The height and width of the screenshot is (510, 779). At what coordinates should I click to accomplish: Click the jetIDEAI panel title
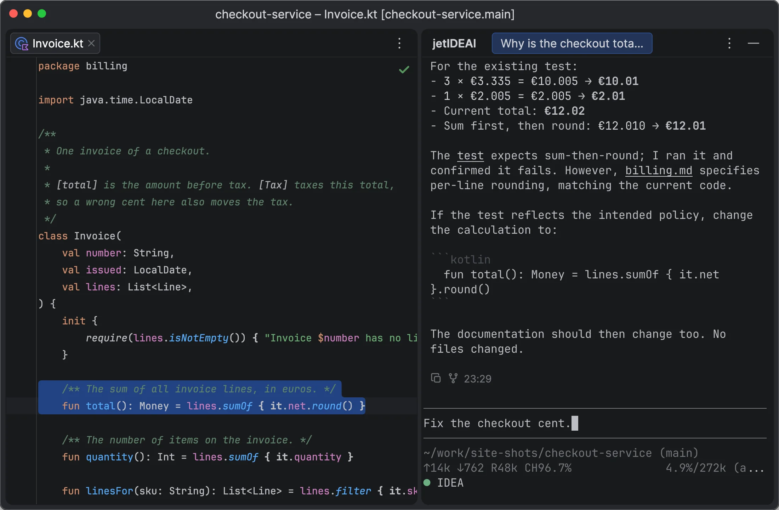(454, 43)
